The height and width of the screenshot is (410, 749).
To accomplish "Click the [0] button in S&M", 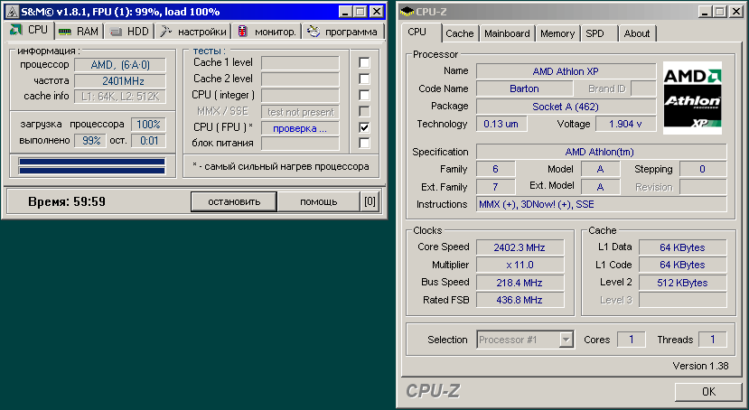I will coord(370,202).
